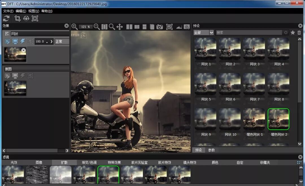Click the star favorite icon in presets panel
305x186 pixels.
coord(293,33)
